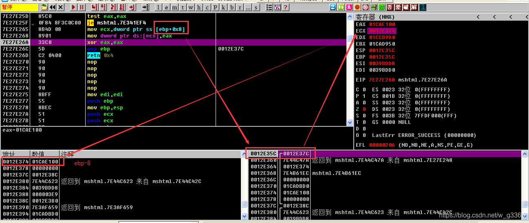This screenshot has width=529, height=223.
Task: Select the 'je mshtml.7E341EF4' instruction row
Action: (173, 23)
